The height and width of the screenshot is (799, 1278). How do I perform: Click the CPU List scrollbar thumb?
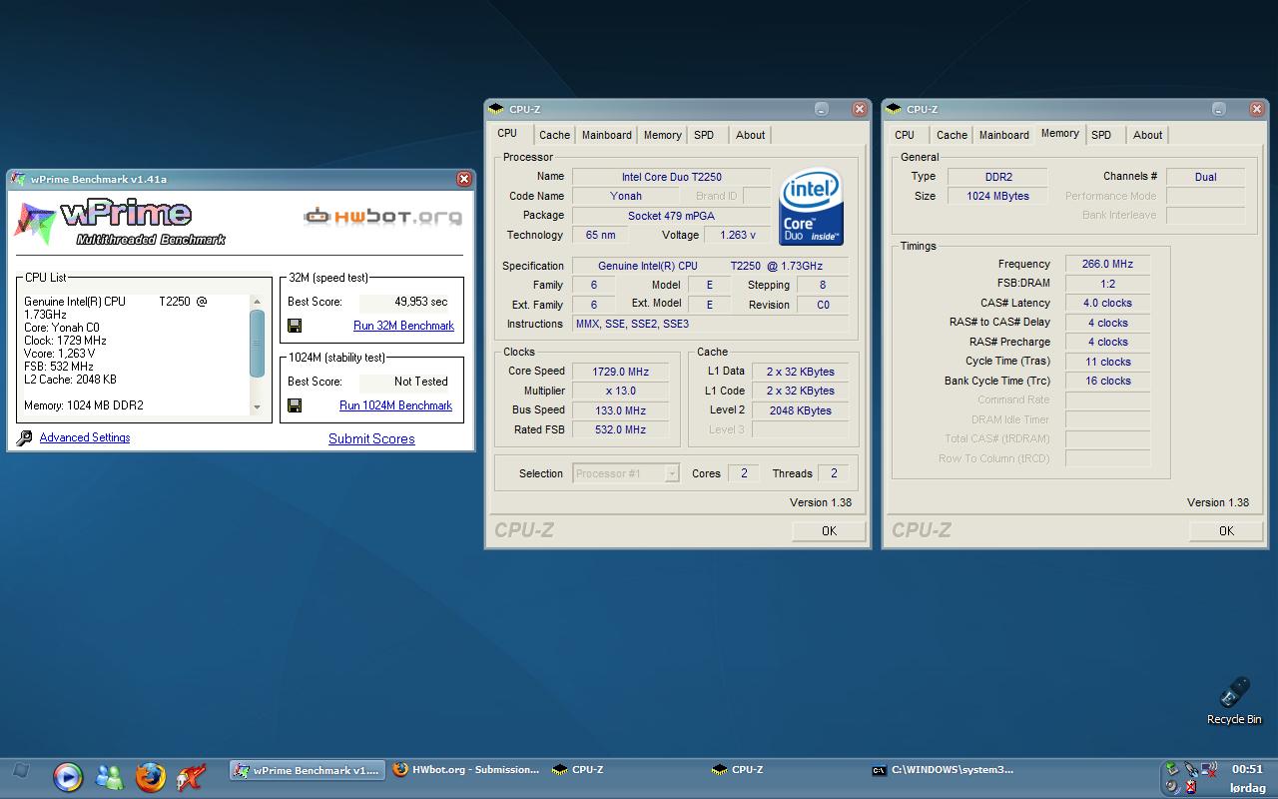click(257, 343)
